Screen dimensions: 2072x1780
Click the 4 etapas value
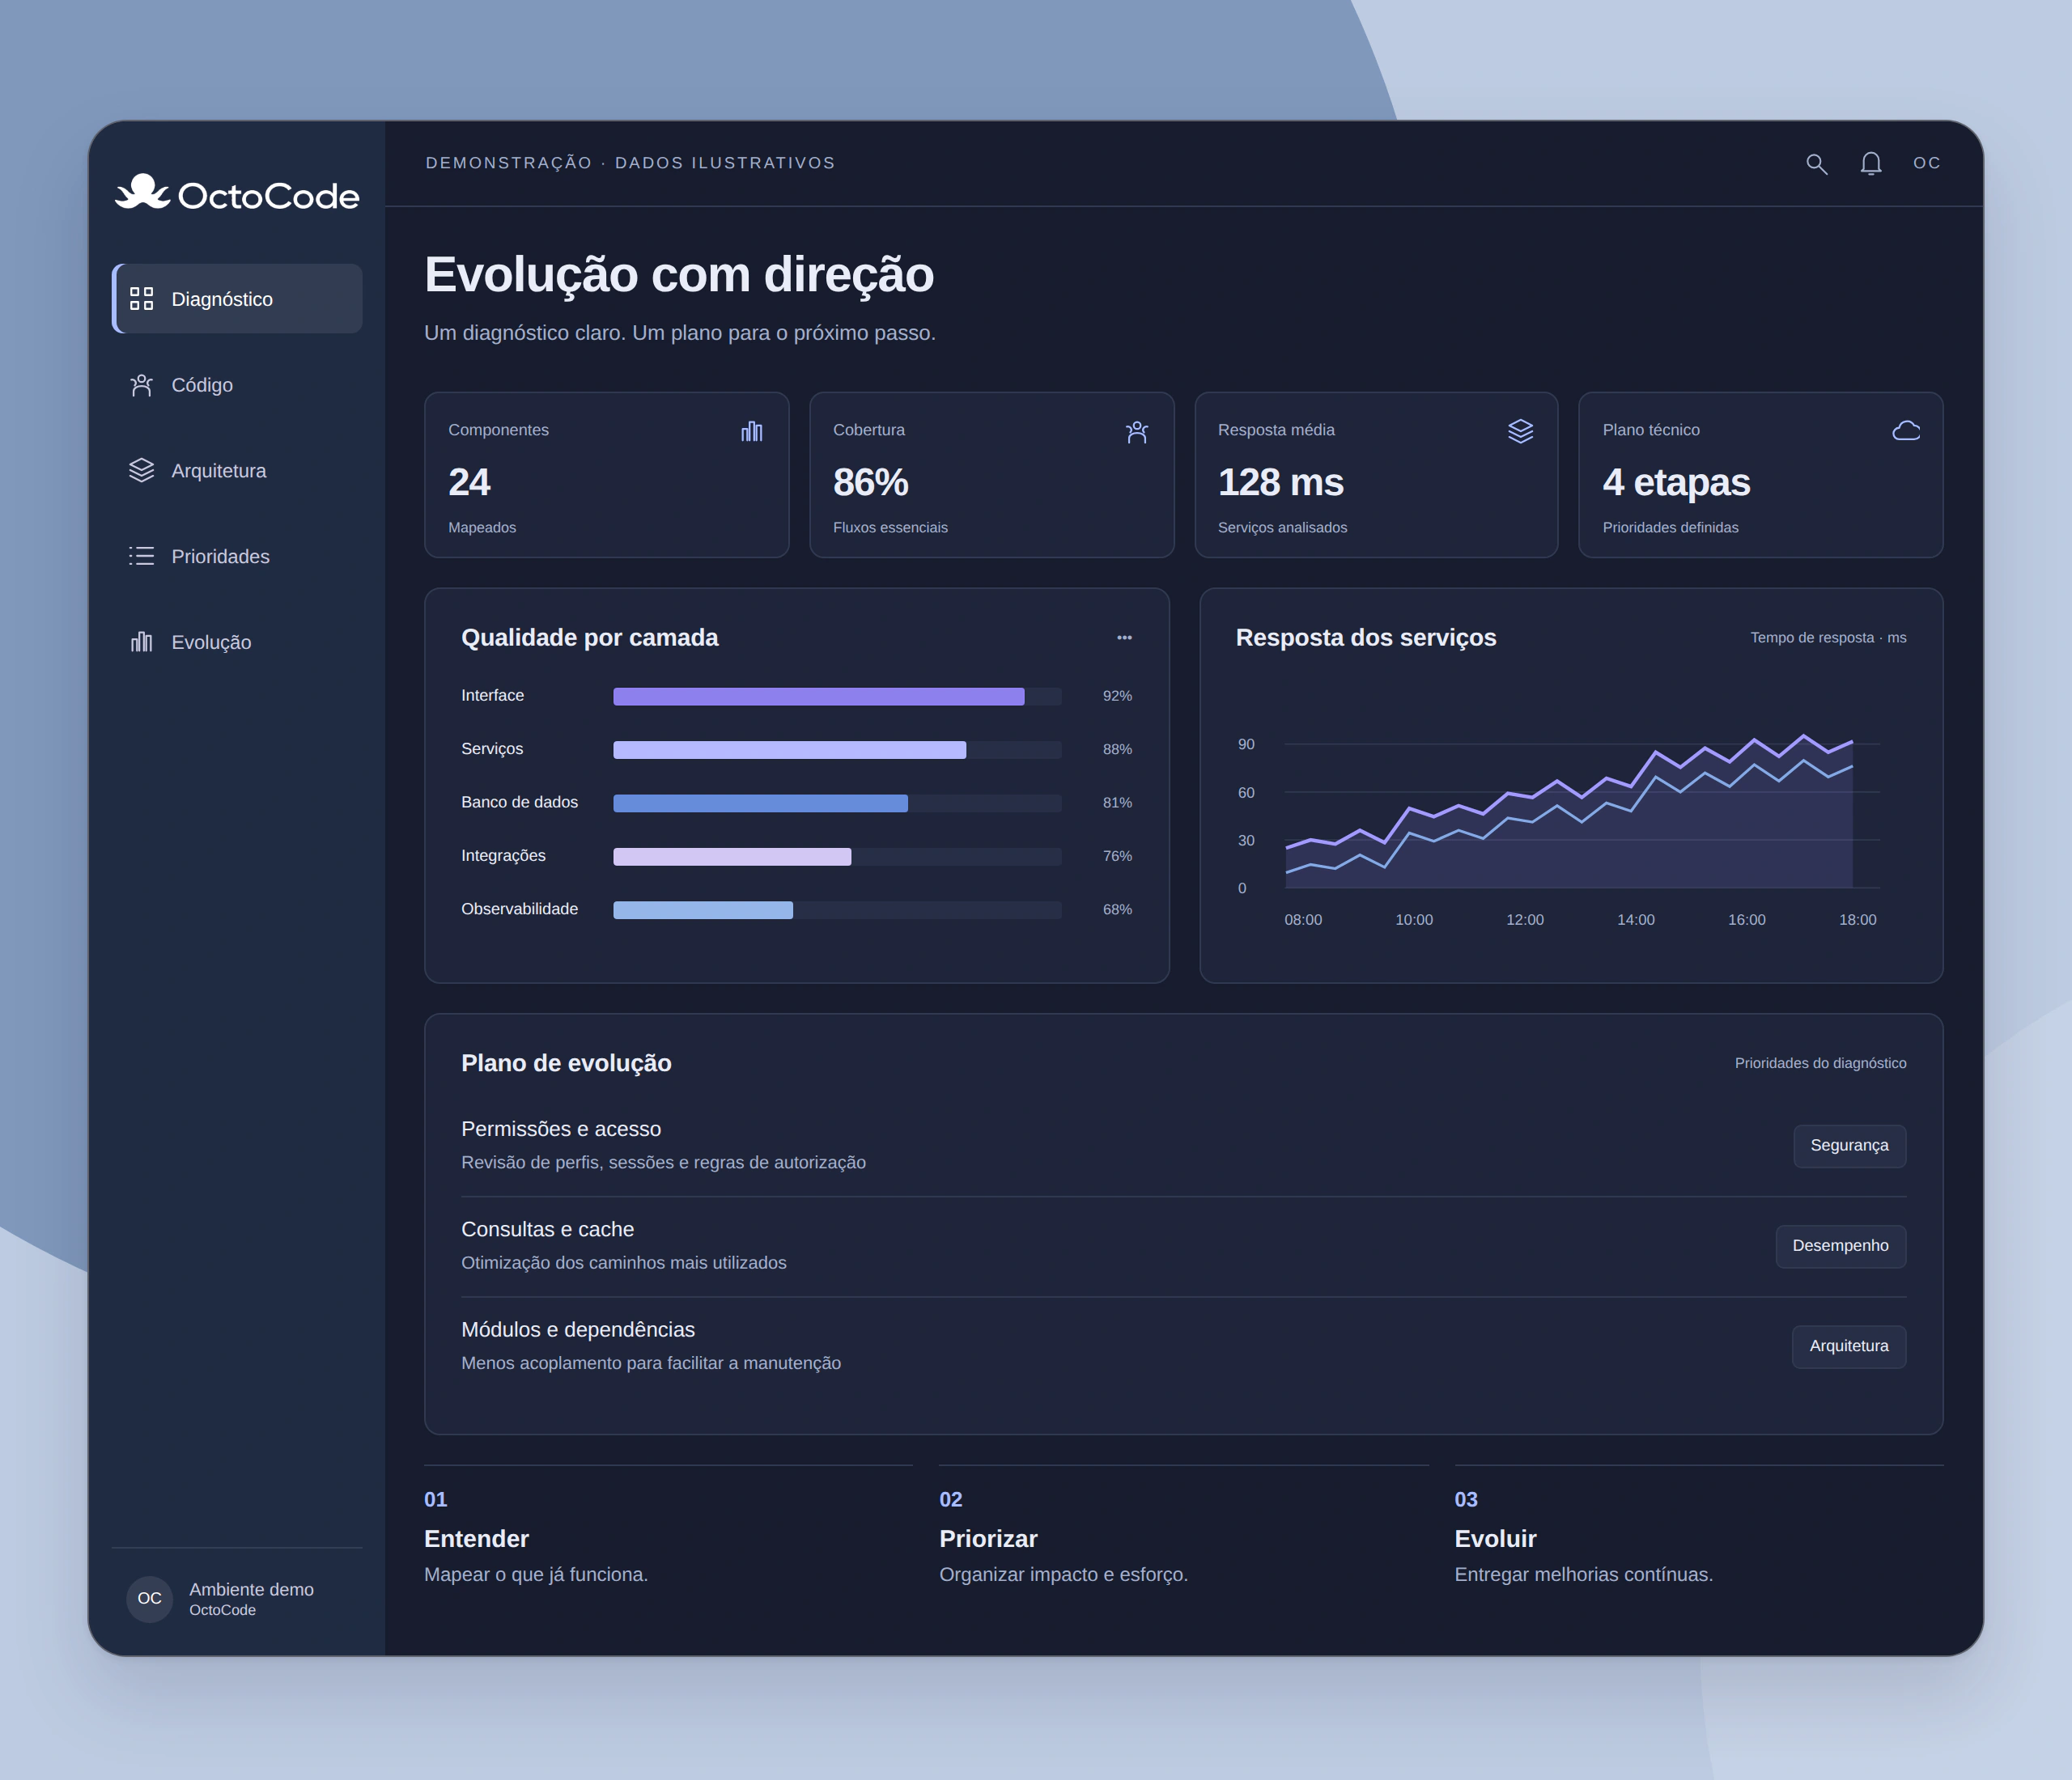click(x=1676, y=483)
